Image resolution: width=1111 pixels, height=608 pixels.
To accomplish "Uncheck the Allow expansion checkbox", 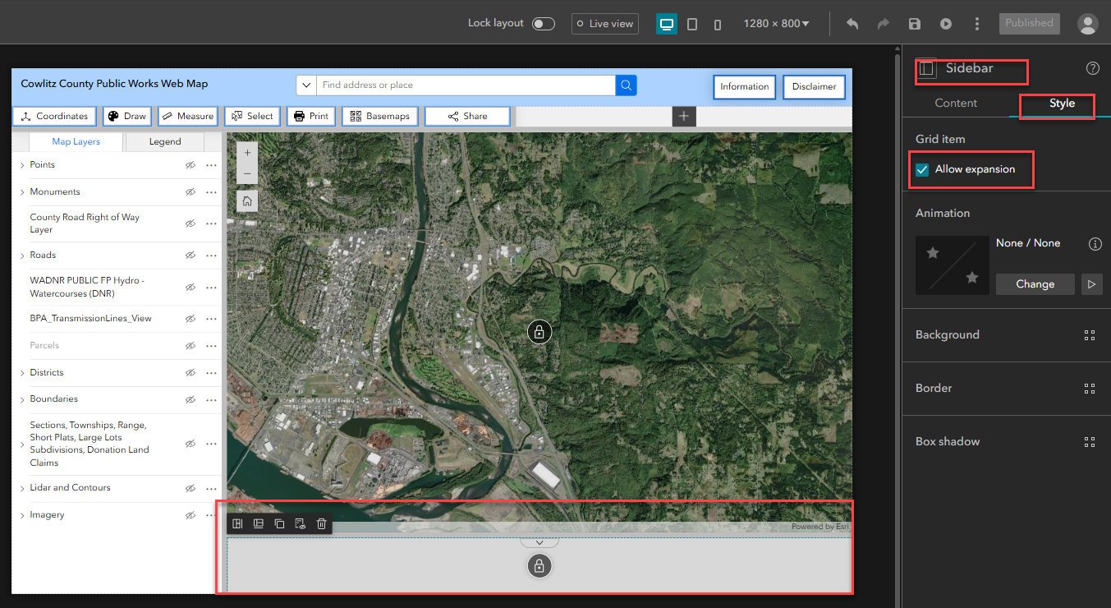I will click(x=921, y=168).
